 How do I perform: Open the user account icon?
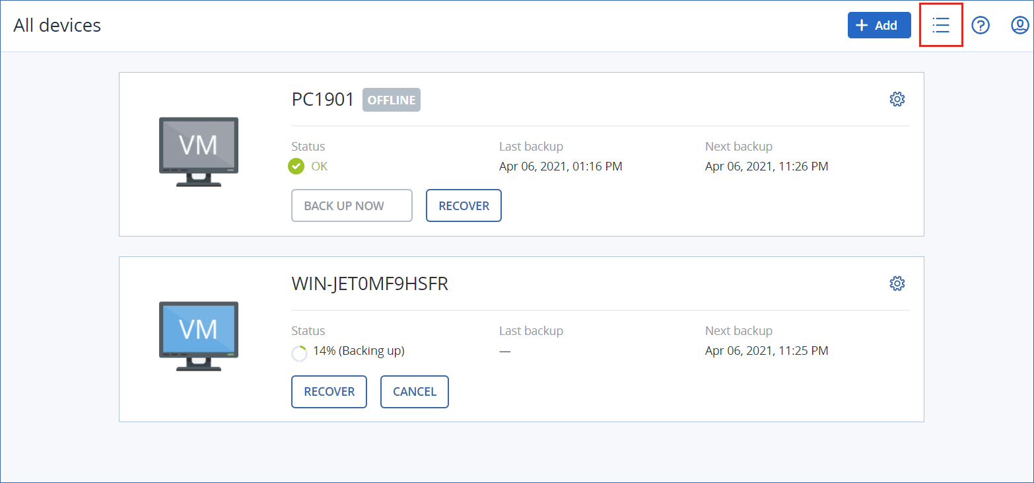tap(1020, 26)
